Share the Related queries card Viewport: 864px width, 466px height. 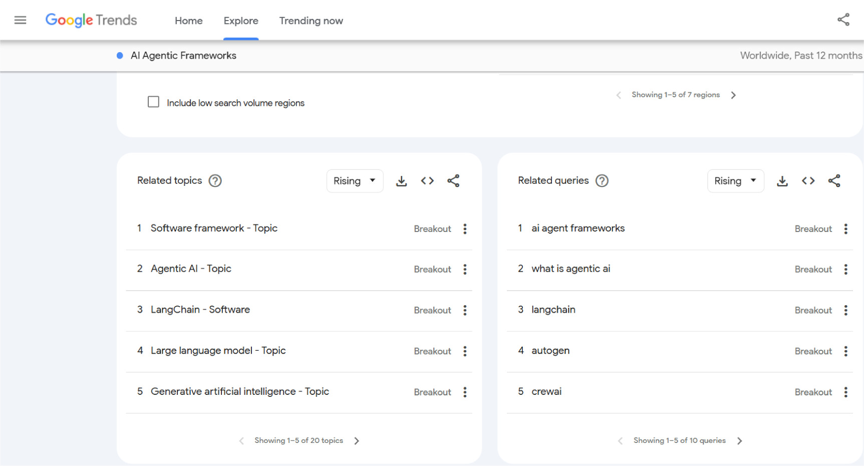click(834, 181)
